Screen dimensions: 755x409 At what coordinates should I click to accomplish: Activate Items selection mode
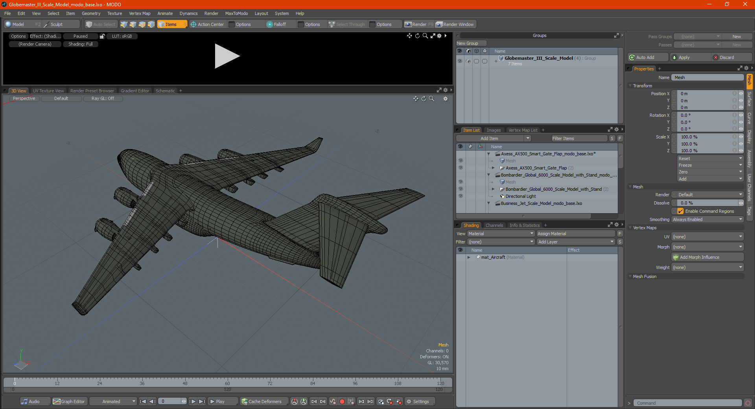pyautogui.click(x=172, y=24)
